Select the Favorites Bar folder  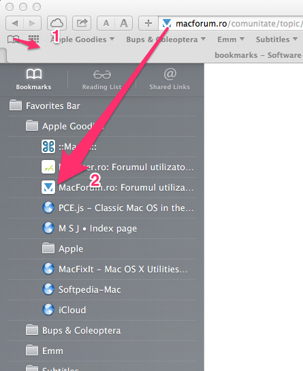coord(101,106)
